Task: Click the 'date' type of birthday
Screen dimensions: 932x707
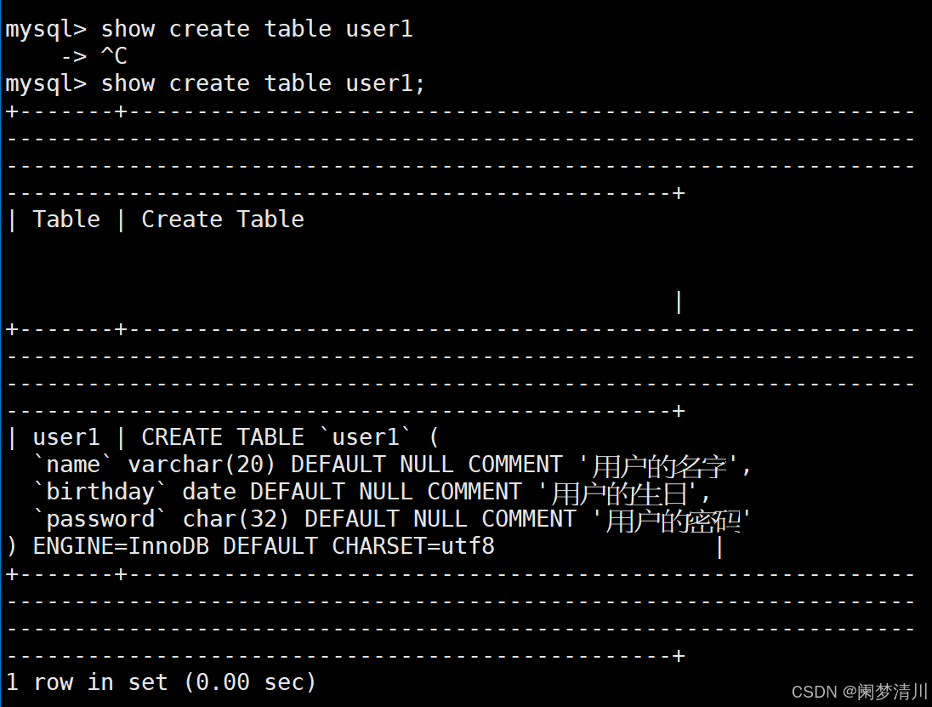Action: [x=208, y=492]
